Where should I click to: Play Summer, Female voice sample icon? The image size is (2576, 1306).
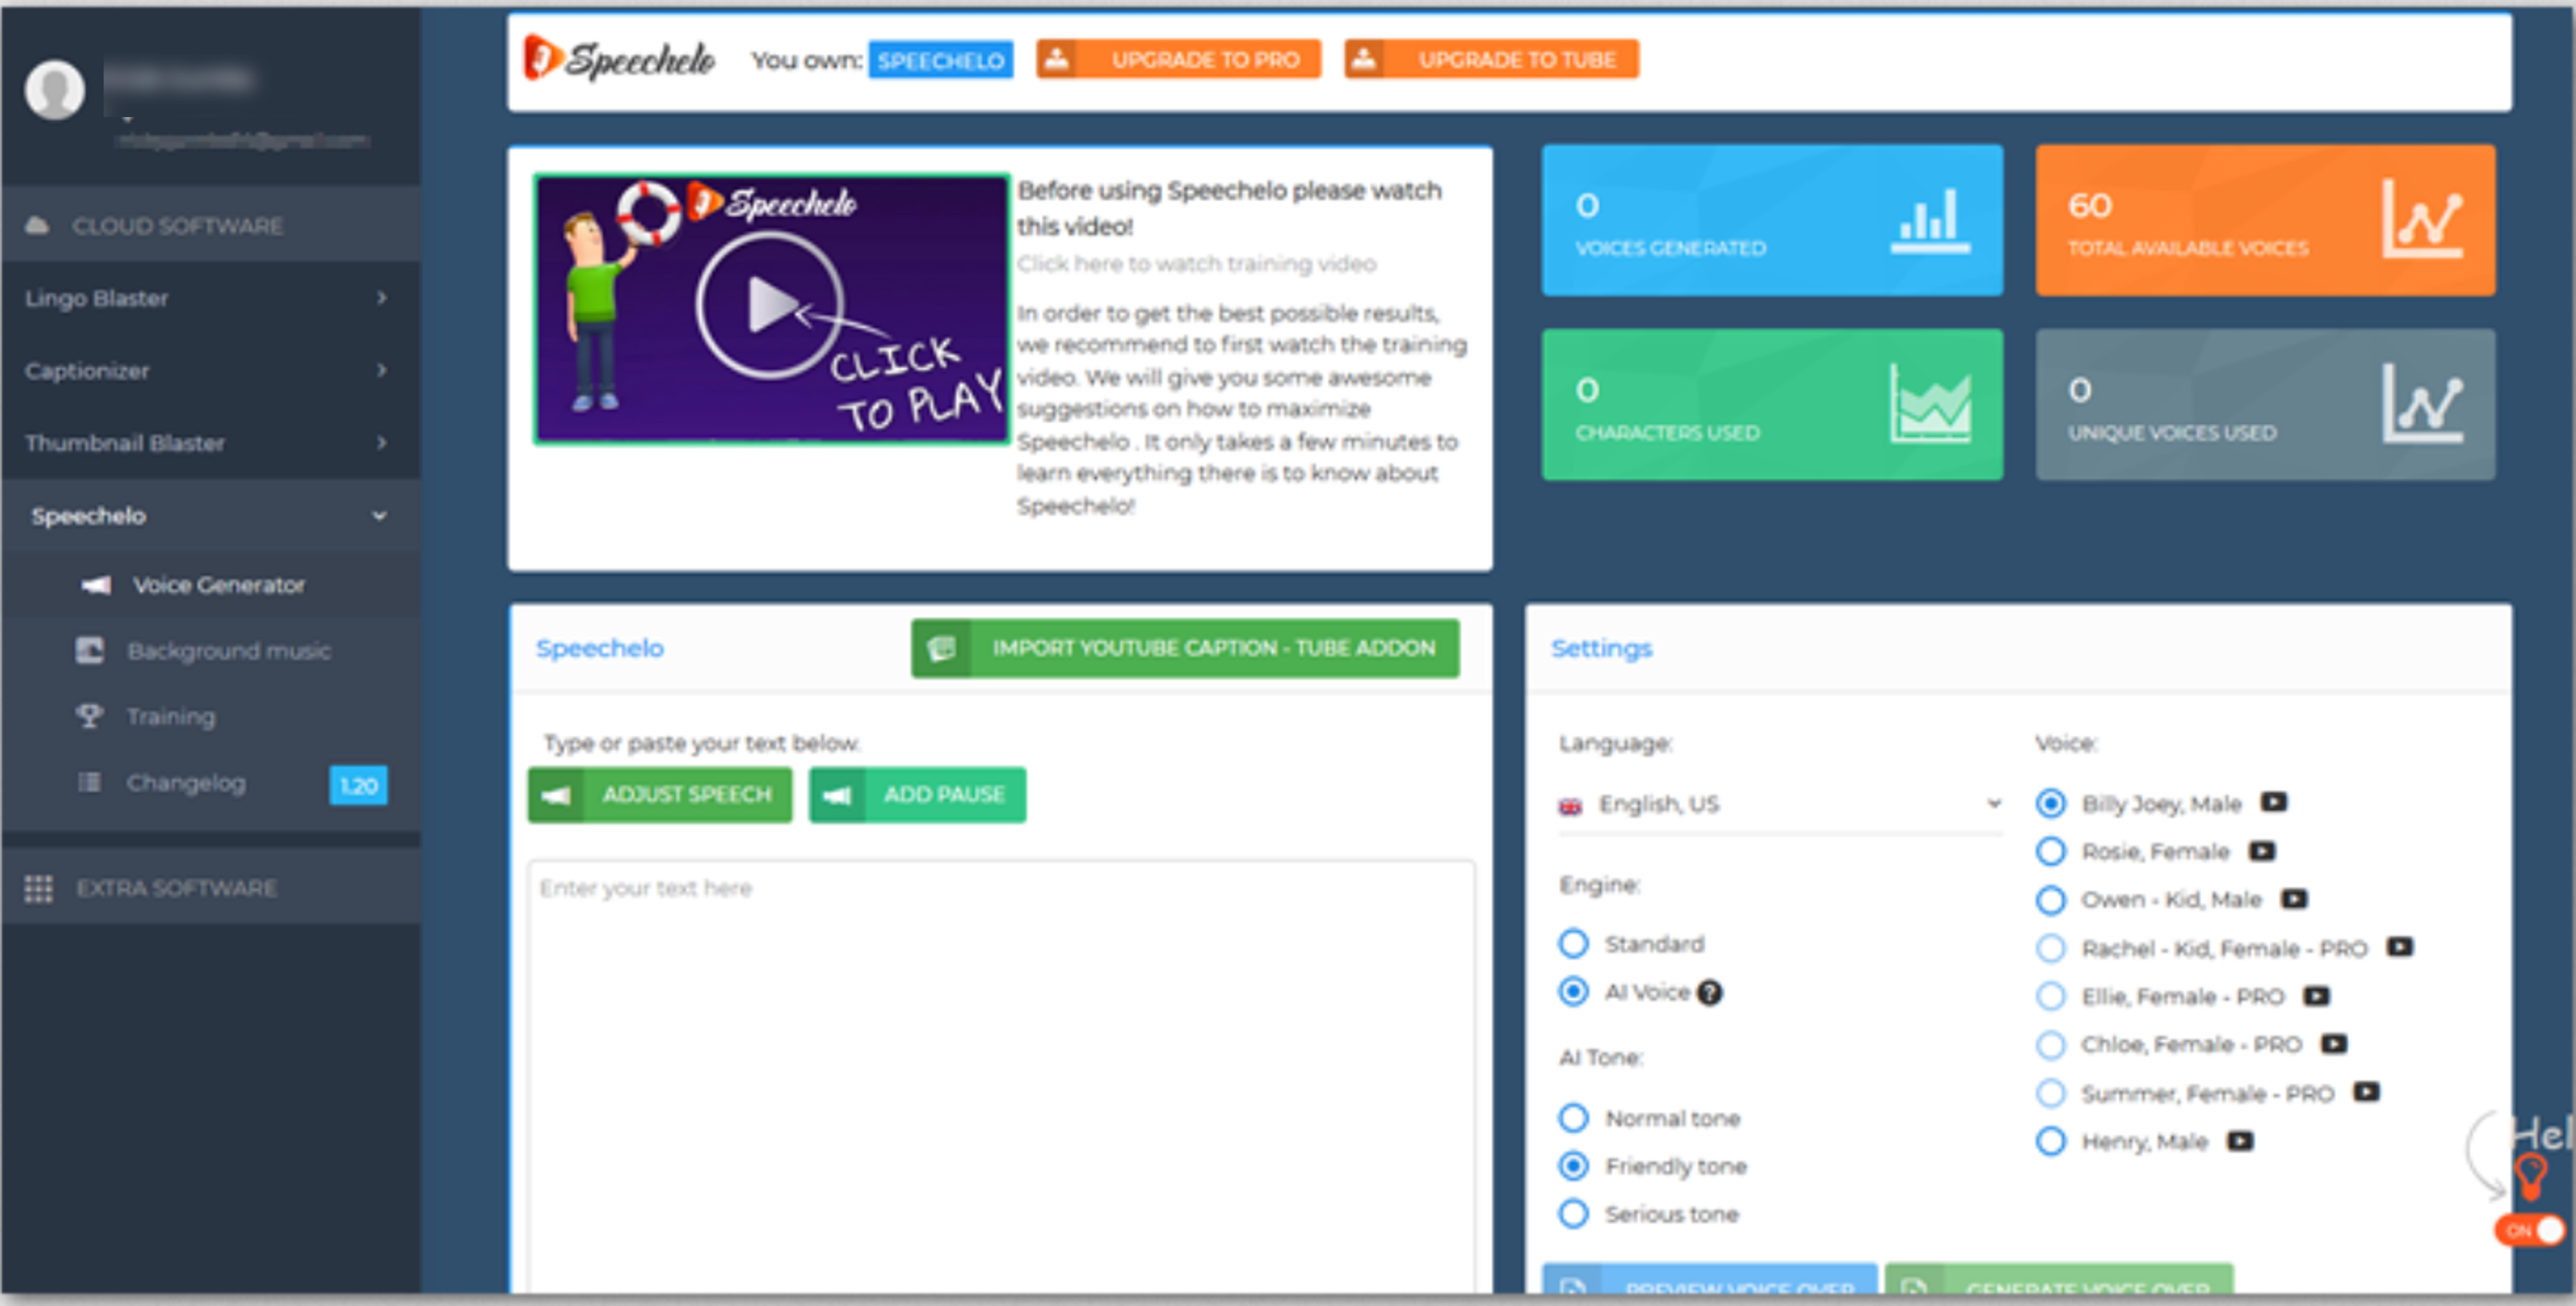(2366, 1092)
